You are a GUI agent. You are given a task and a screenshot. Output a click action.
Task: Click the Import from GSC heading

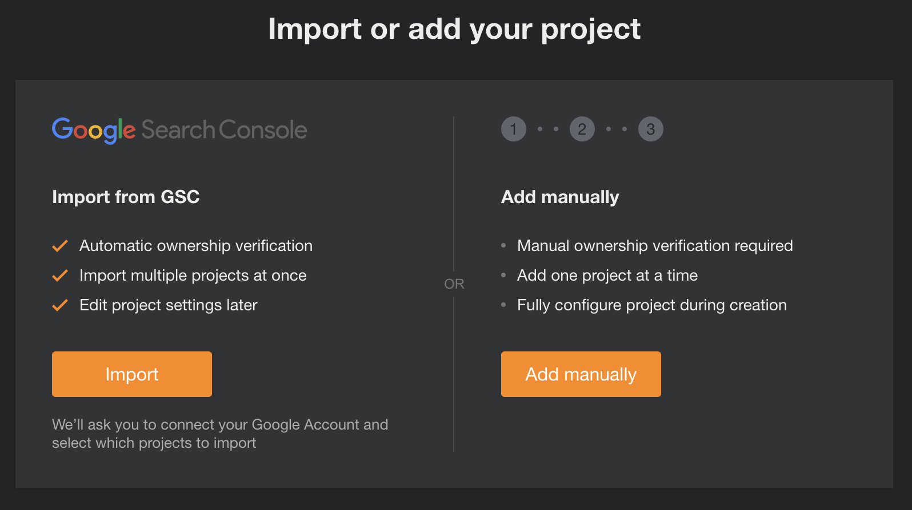(126, 197)
